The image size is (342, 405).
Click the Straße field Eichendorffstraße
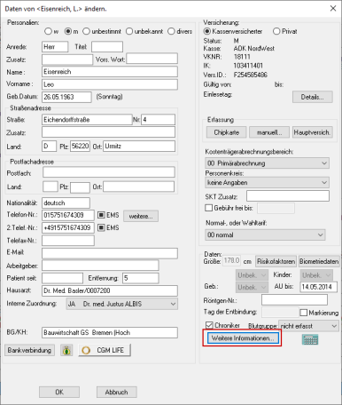coord(87,120)
